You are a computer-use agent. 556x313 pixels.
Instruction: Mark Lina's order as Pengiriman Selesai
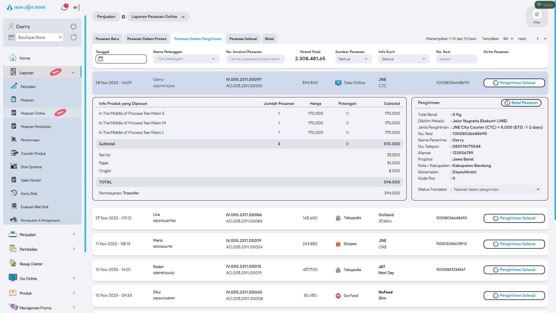pyautogui.click(x=514, y=218)
